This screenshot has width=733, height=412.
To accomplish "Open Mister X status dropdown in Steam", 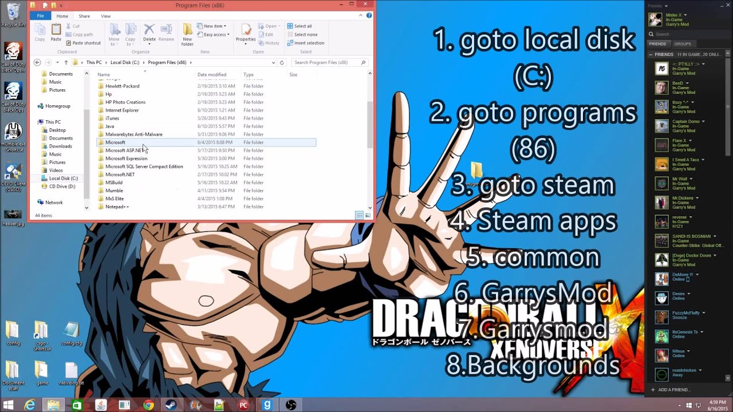I will click(x=685, y=15).
